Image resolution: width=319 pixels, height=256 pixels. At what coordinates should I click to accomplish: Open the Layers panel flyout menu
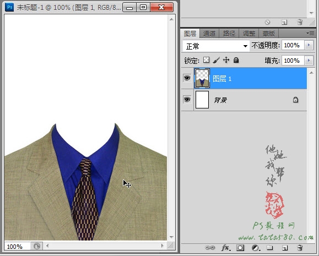click(x=310, y=33)
